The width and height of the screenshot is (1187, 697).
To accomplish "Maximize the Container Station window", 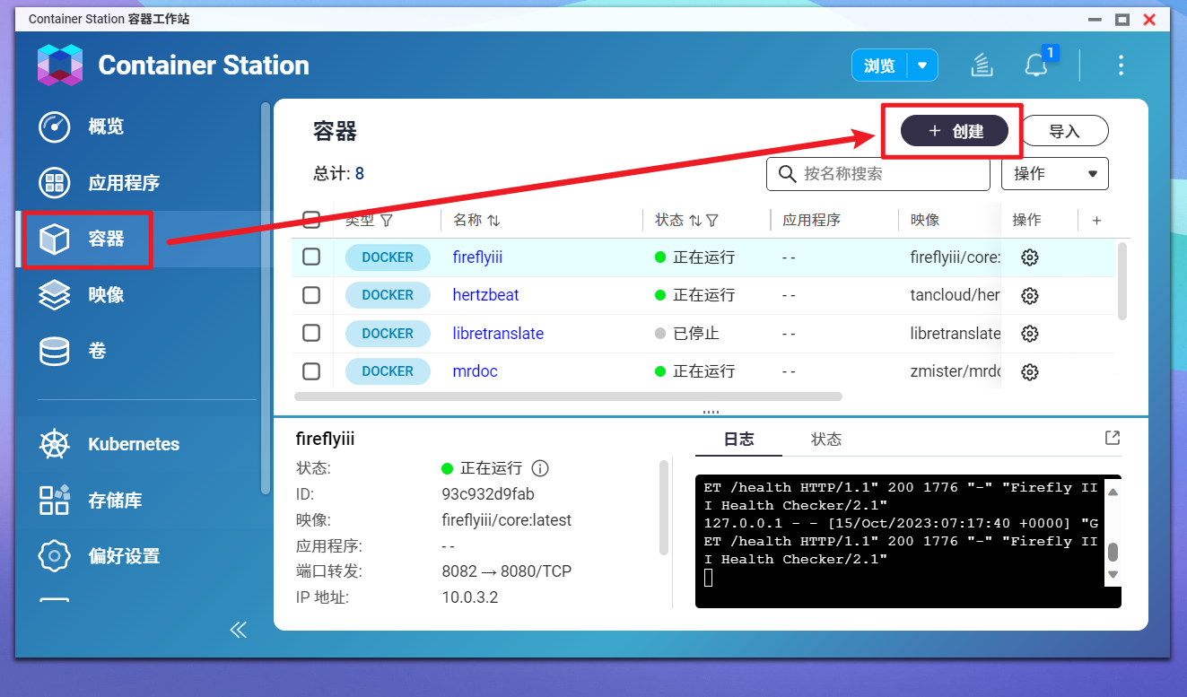I will [1122, 19].
